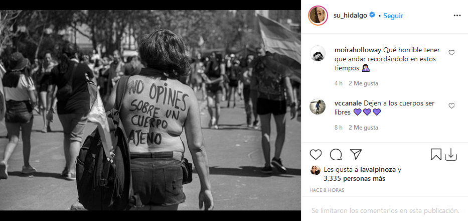
Task: View likes on vccanale's comment
Action: click(363, 128)
